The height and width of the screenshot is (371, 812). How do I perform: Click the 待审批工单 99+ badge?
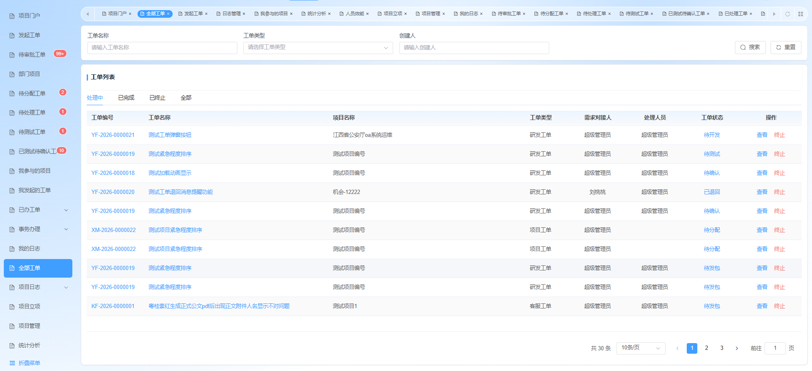[60, 54]
